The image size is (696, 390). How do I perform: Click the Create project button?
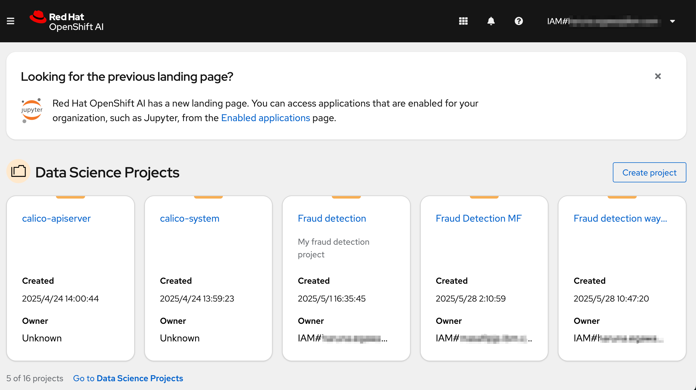coord(649,172)
